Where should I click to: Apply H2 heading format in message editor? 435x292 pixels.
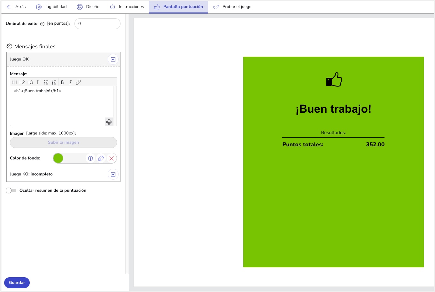click(22, 82)
